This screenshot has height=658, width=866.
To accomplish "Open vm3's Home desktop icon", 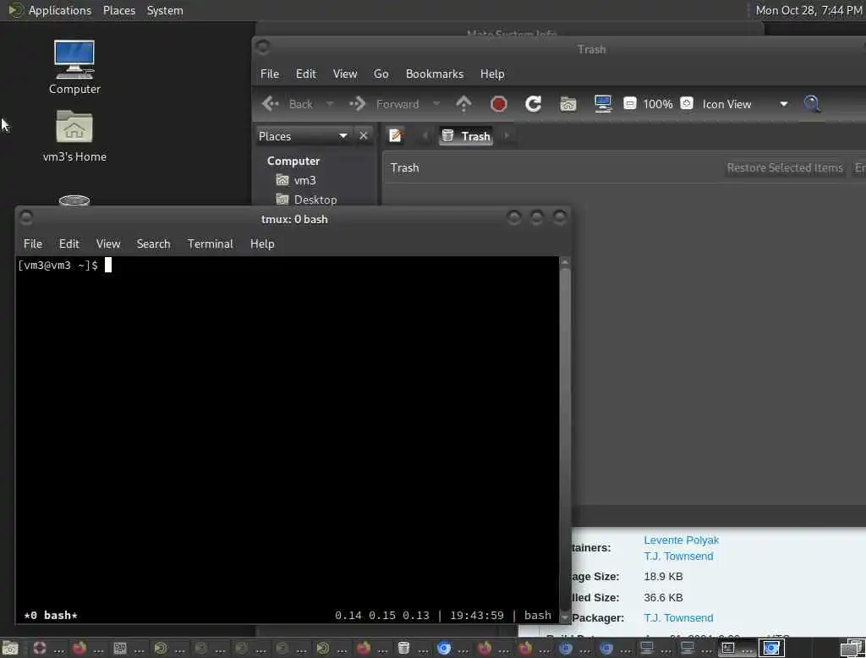I will point(74,136).
